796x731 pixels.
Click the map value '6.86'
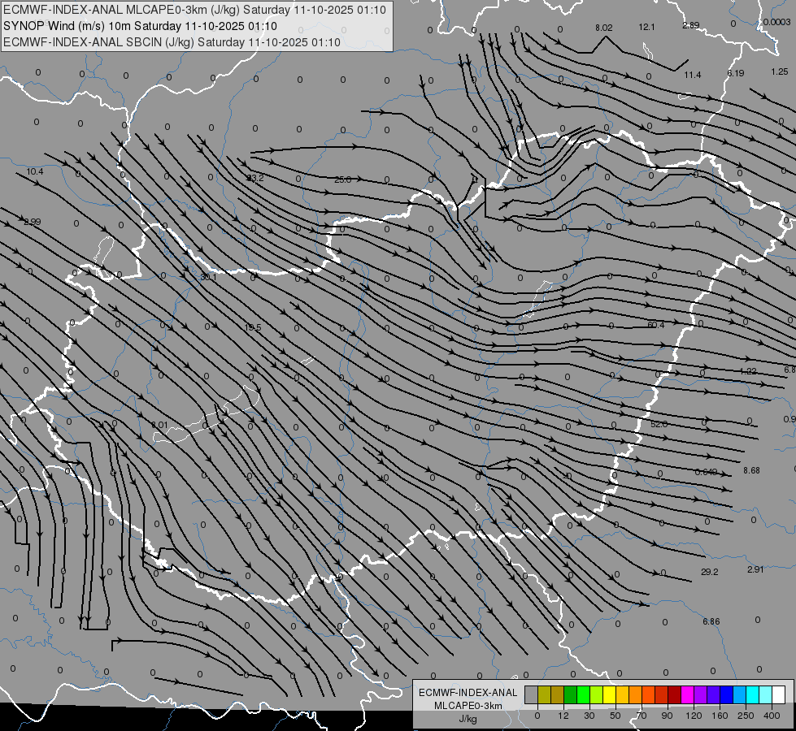click(x=711, y=621)
